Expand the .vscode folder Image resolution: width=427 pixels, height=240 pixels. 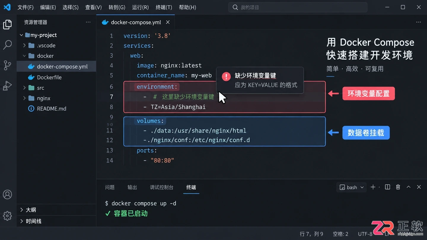pos(24,45)
